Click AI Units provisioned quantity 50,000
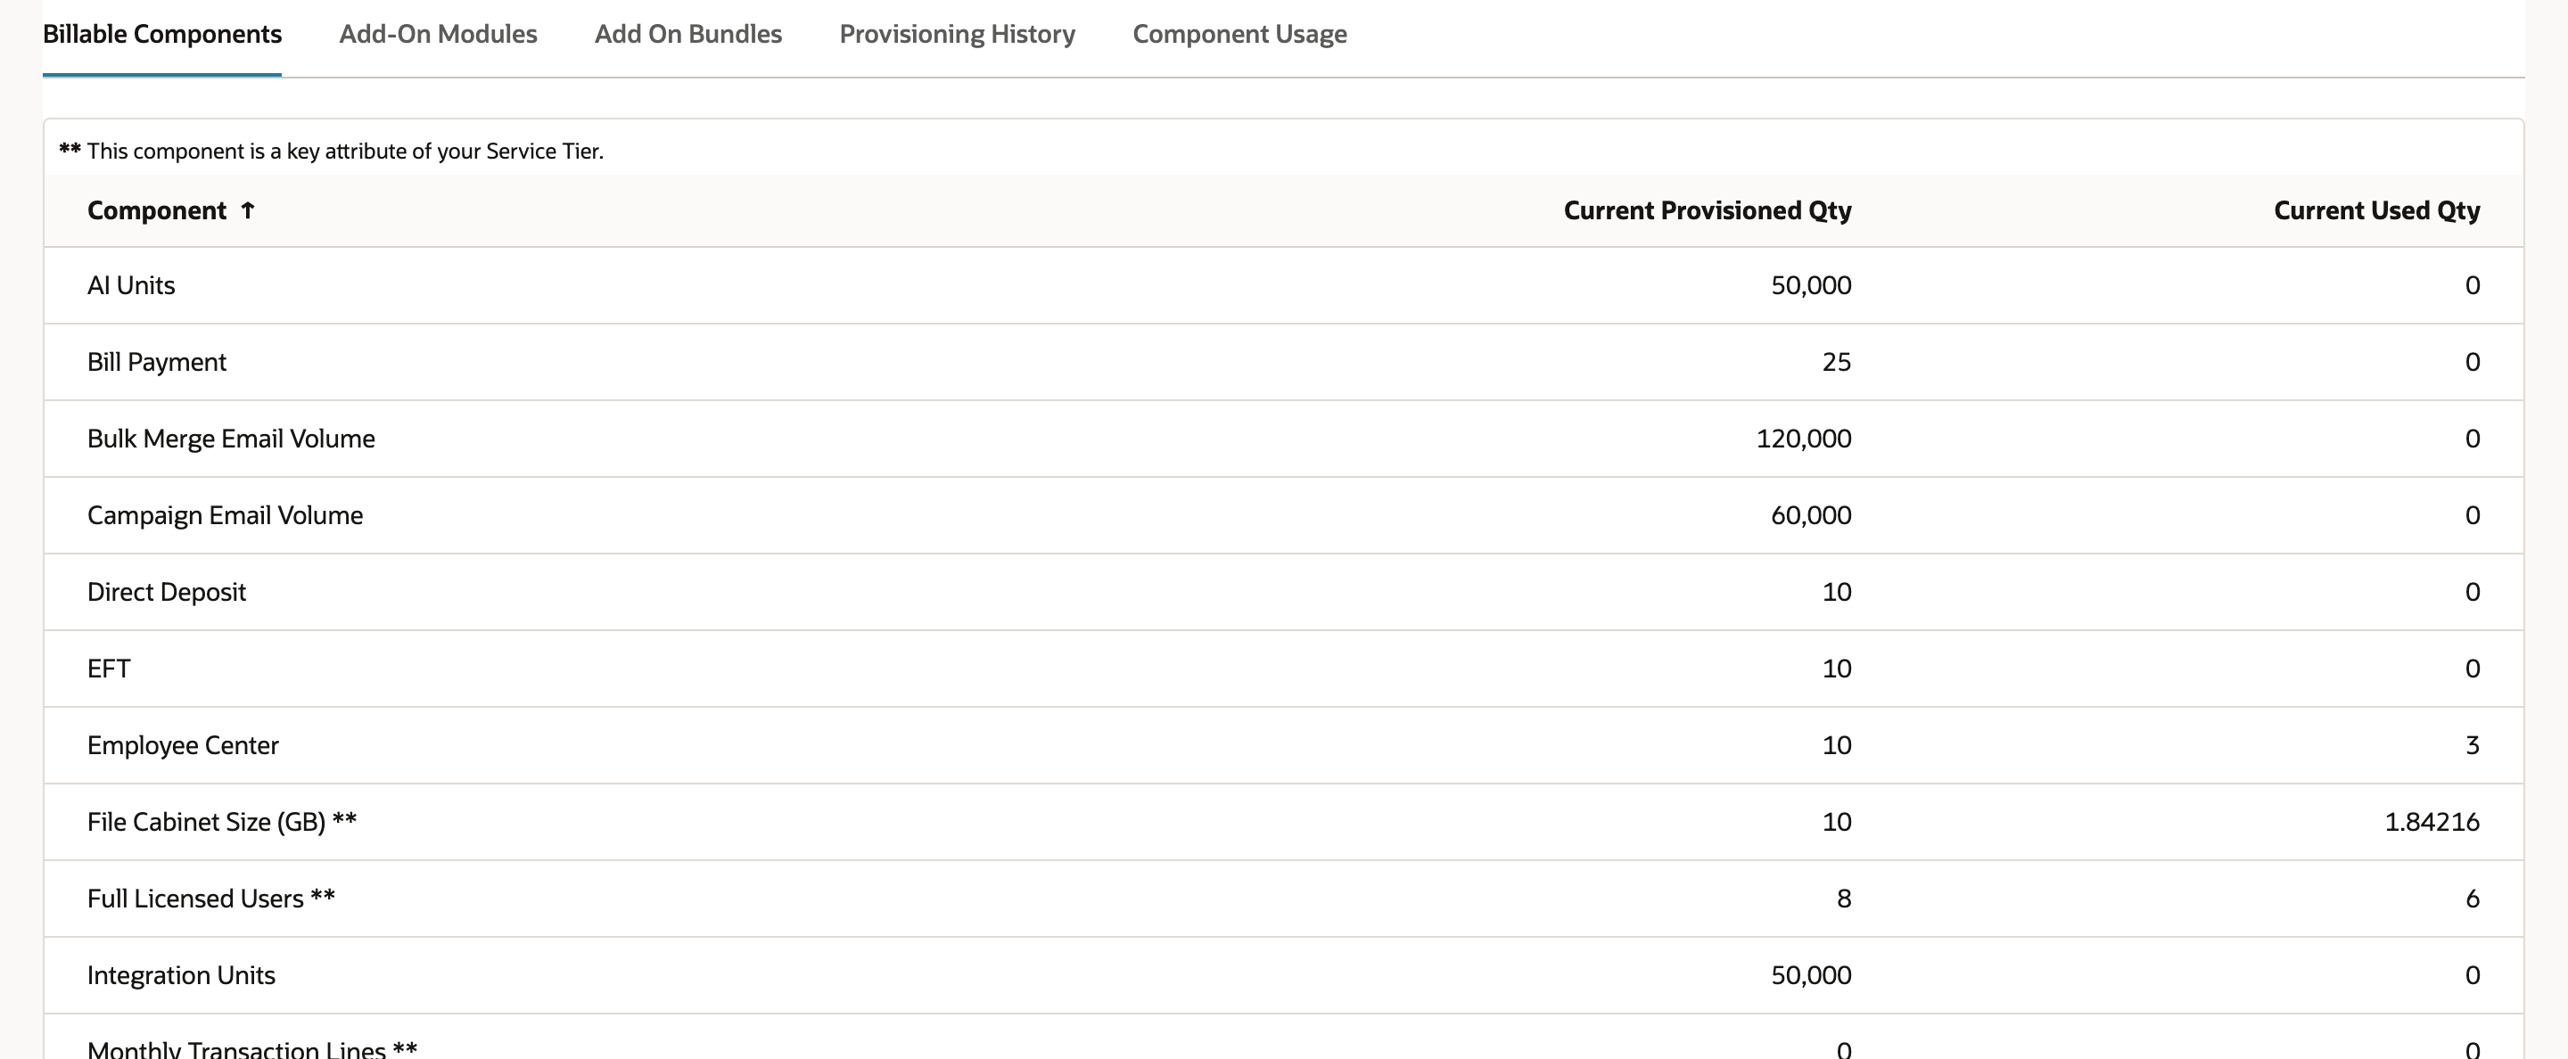The height and width of the screenshot is (1059, 2568). pos(1810,285)
